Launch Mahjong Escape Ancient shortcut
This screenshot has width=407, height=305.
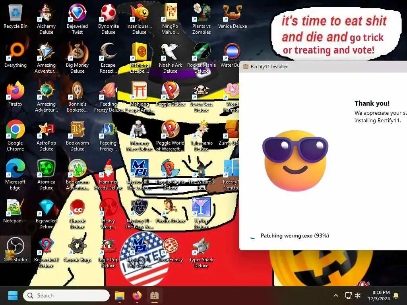pyautogui.click(x=140, y=97)
